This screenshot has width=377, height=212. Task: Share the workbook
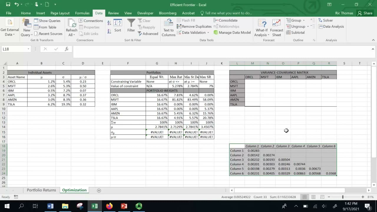(365, 13)
